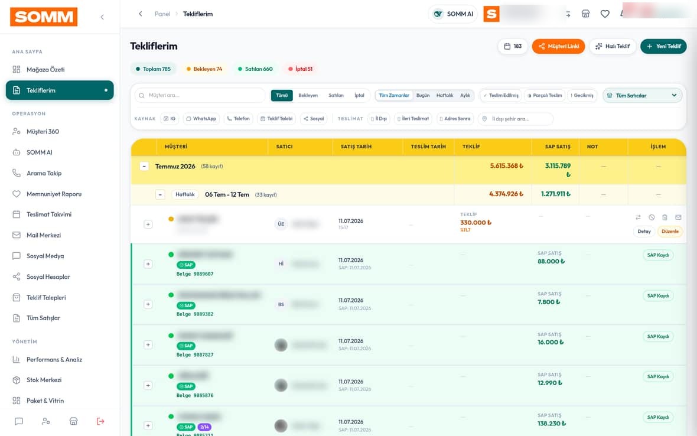The image size is (697, 436).
Task: Click the store icon in the top bar
Action: [x=585, y=14]
